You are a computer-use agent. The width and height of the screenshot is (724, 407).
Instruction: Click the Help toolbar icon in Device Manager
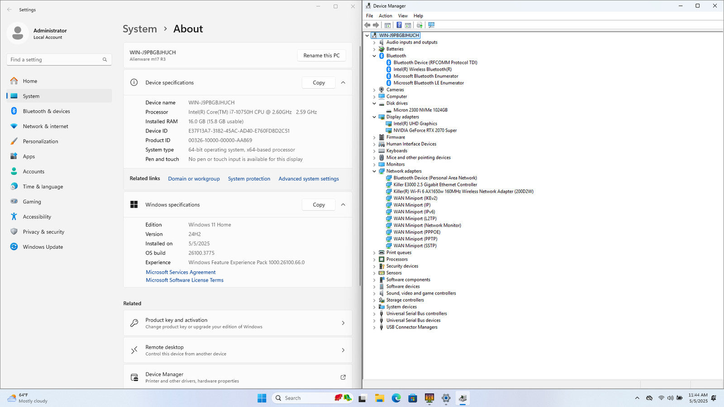399,25
